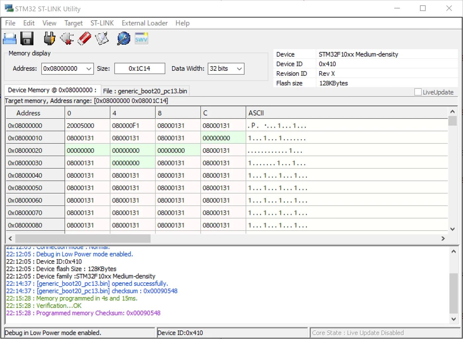Image resolution: width=463 pixels, height=339 pixels.
Task: Click memory table scroll down arrow
Action: pyautogui.click(x=452, y=229)
